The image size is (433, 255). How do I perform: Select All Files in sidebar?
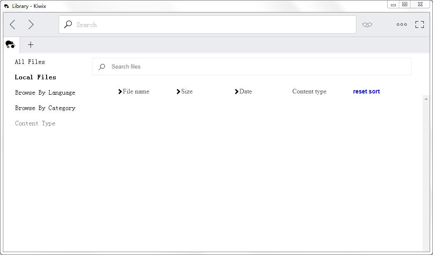tap(30, 62)
